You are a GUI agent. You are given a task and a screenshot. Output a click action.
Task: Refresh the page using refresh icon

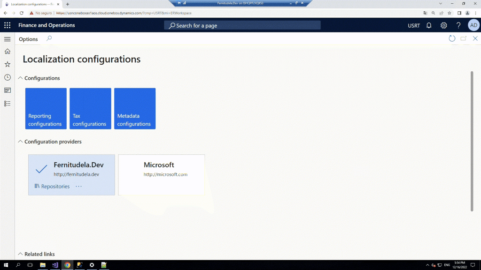[452, 38]
